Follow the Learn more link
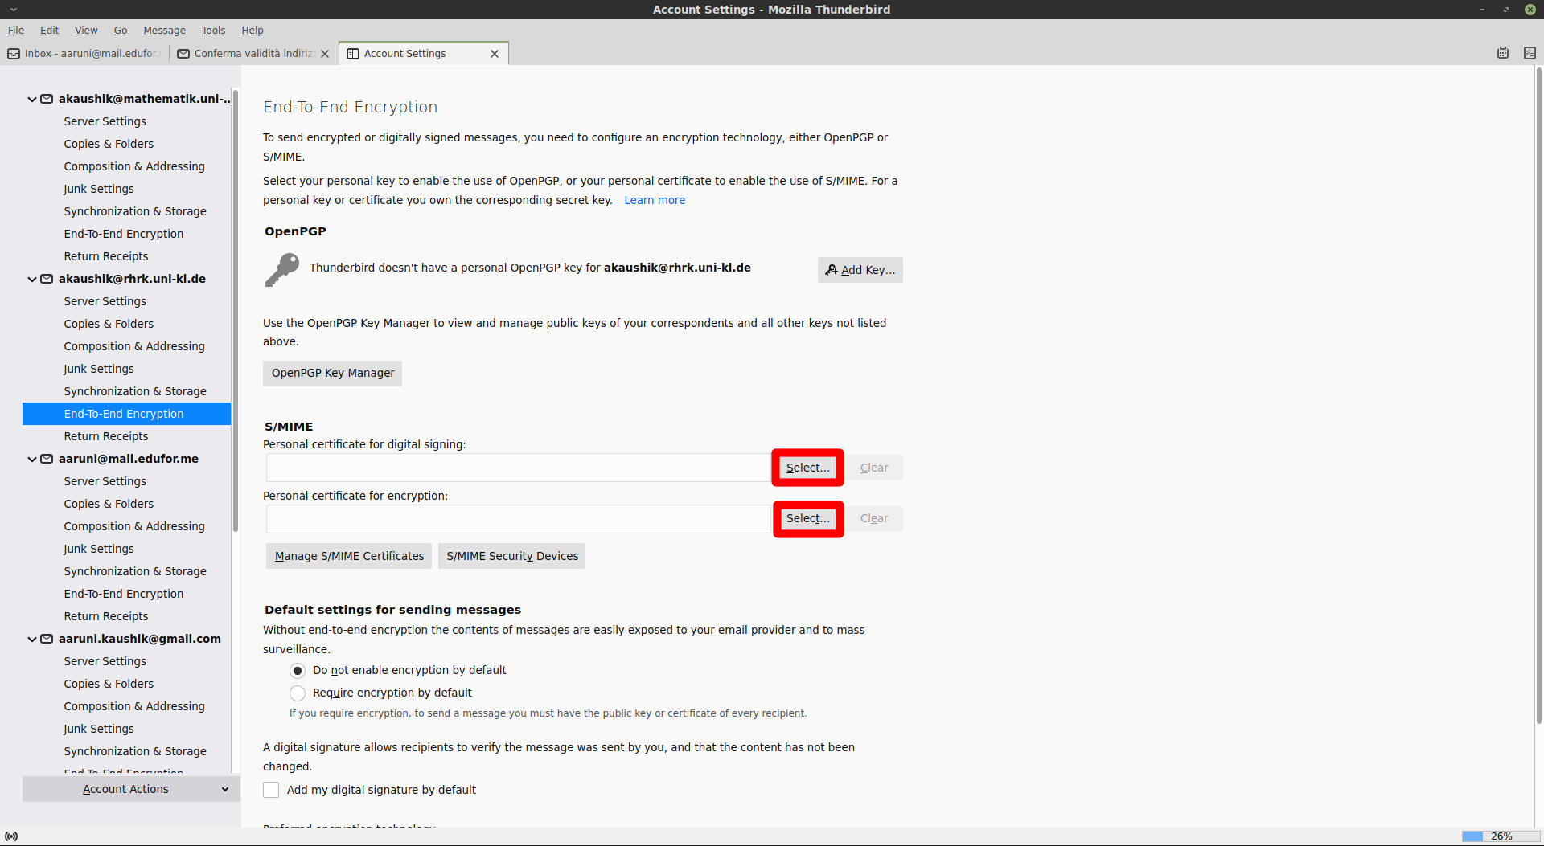1544x846 pixels. (654, 200)
